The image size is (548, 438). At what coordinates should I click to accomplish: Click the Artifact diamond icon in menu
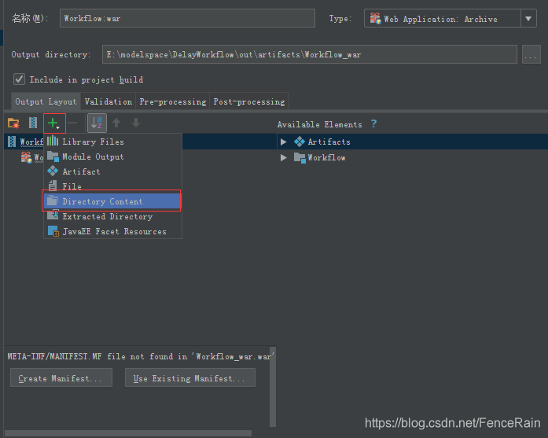click(53, 171)
